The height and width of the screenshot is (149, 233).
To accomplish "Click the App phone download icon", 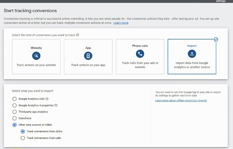I will point(88,56).
